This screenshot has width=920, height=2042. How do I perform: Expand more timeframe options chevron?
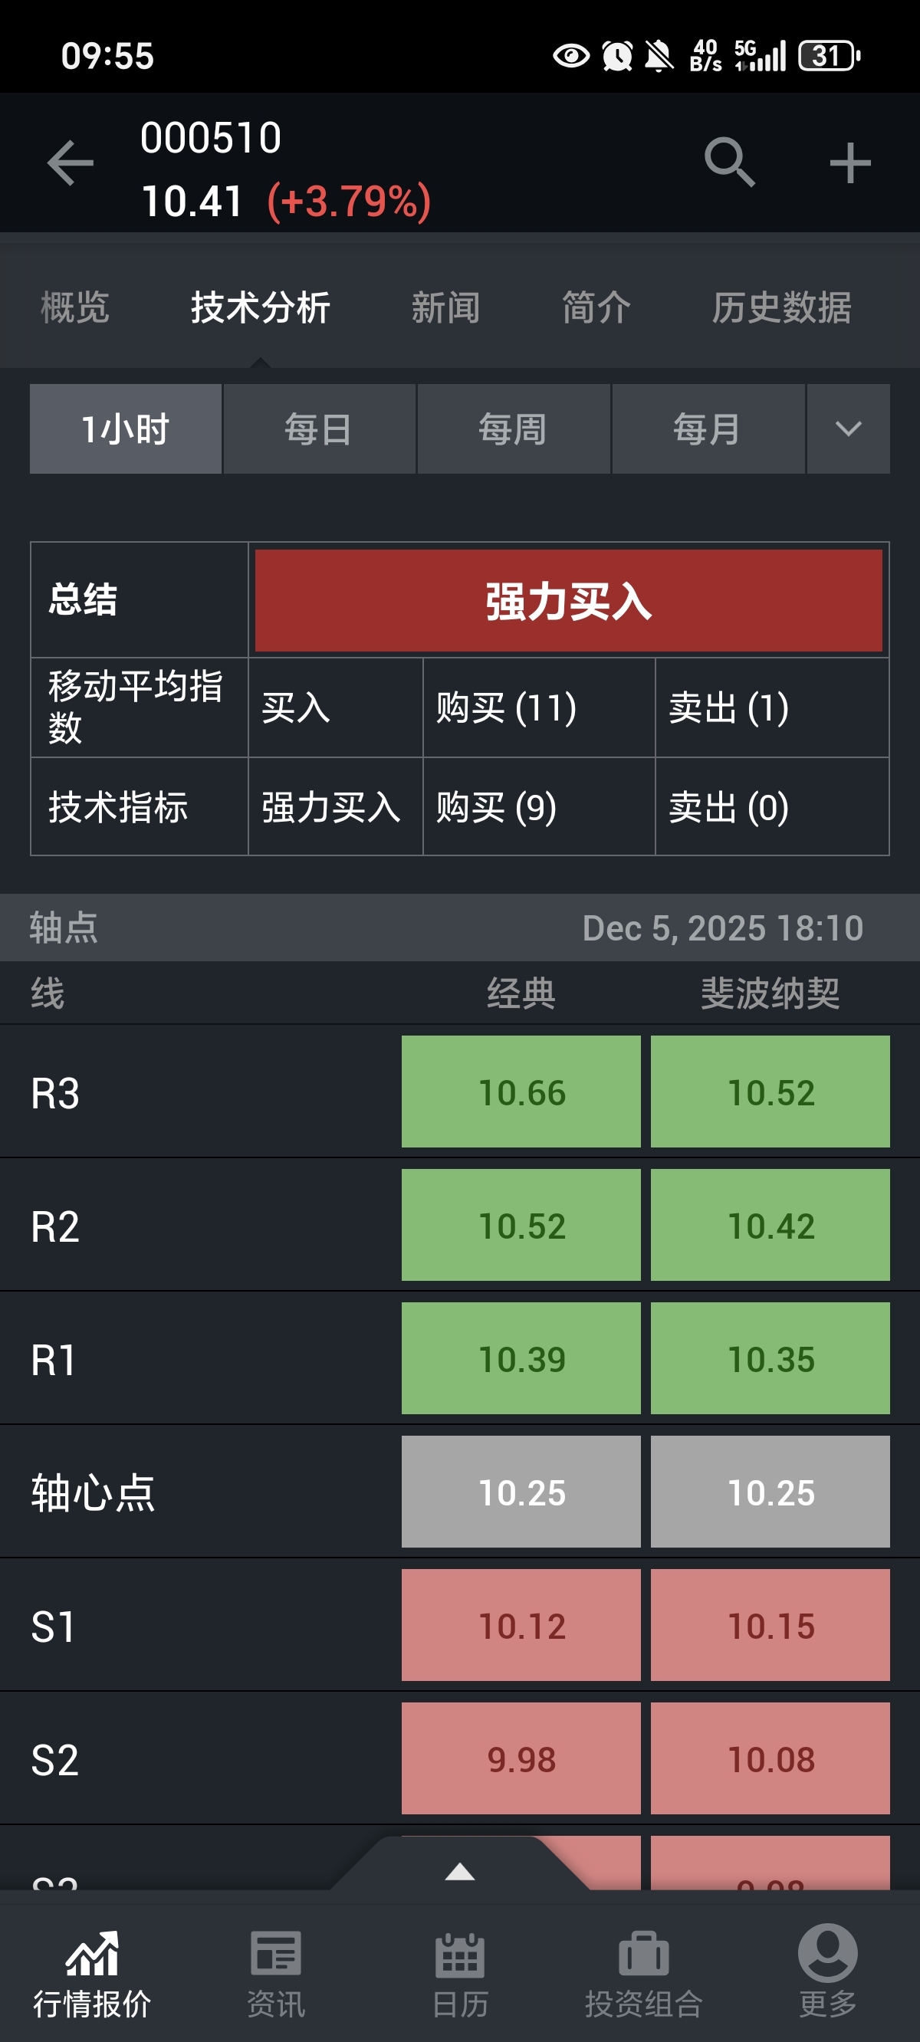coord(848,428)
